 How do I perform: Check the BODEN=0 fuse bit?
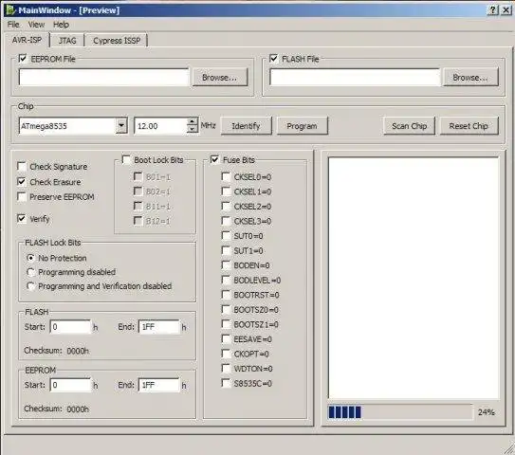click(x=227, y=264)
